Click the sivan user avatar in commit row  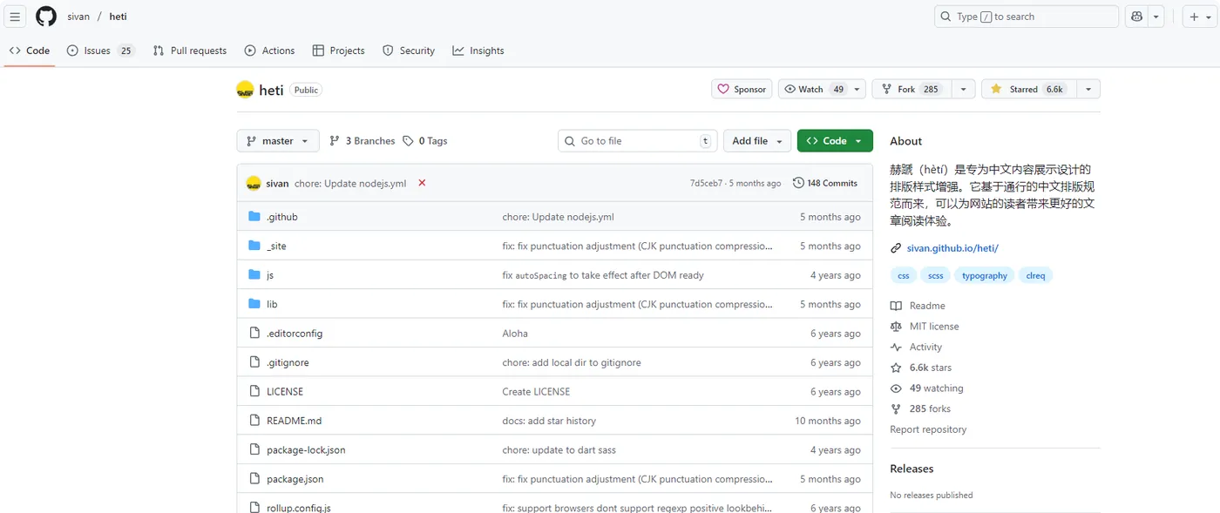click(254, 184)
